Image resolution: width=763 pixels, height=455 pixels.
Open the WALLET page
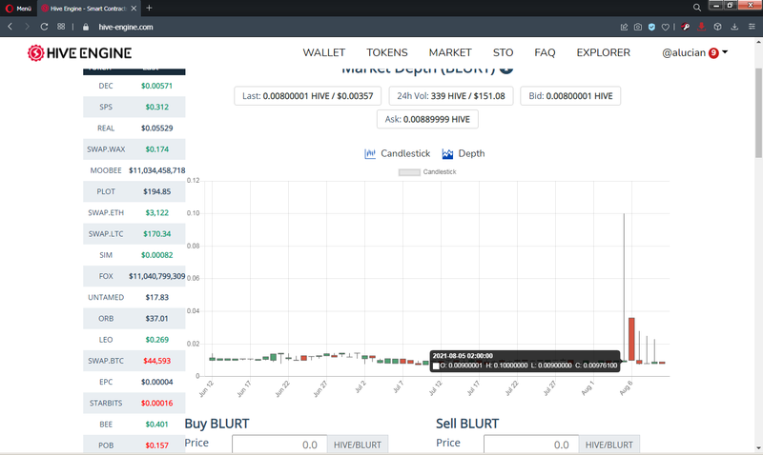pos(323,53)
